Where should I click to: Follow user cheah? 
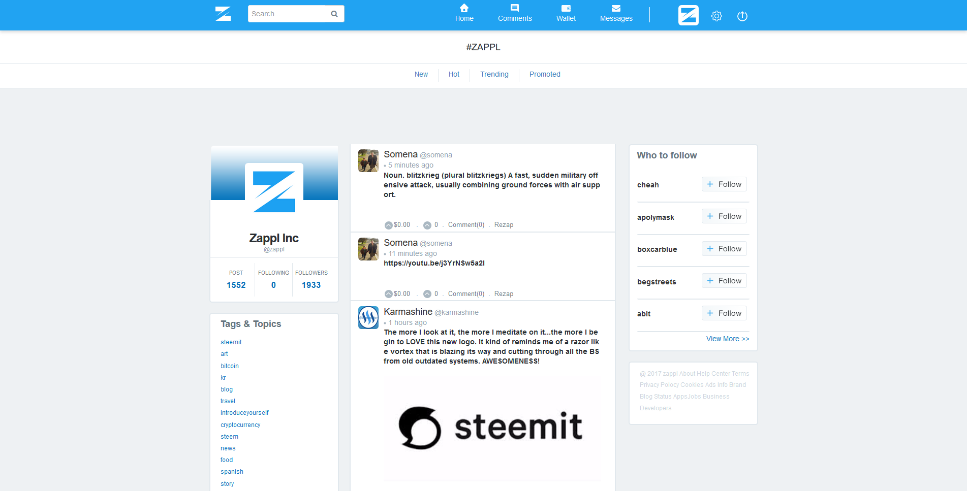(724, 184)
